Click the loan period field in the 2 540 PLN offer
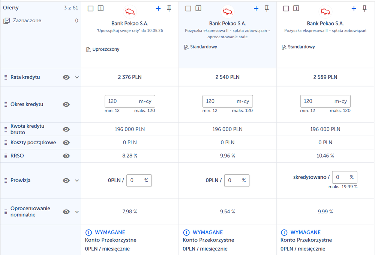 228,101
